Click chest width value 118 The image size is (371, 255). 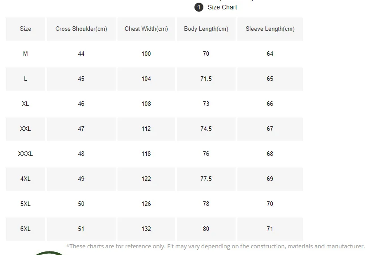click(x=146, y=154)
